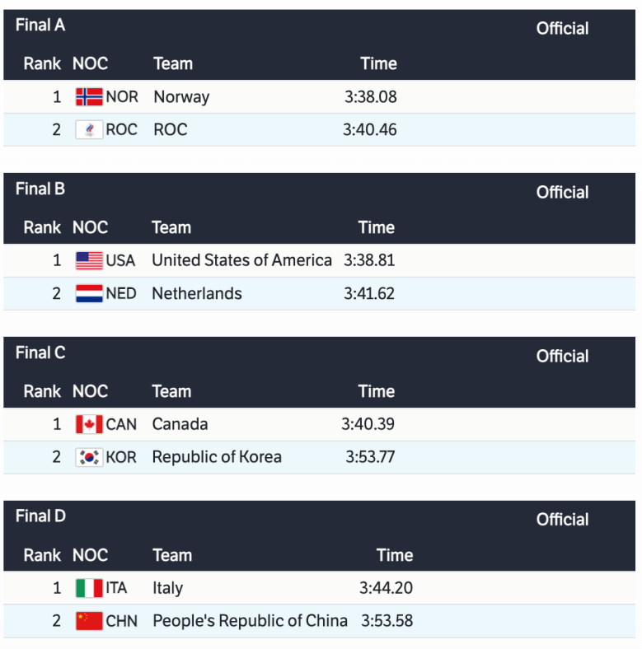This screenshot has height=649, width=642.
Task: Click the Time column header in Final A
Action: 378,63
